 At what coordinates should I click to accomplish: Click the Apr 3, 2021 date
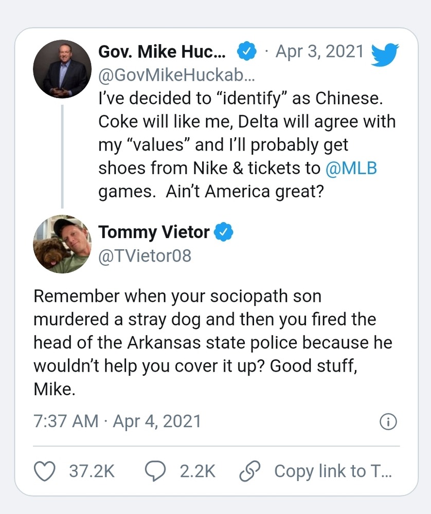[319, 52]
